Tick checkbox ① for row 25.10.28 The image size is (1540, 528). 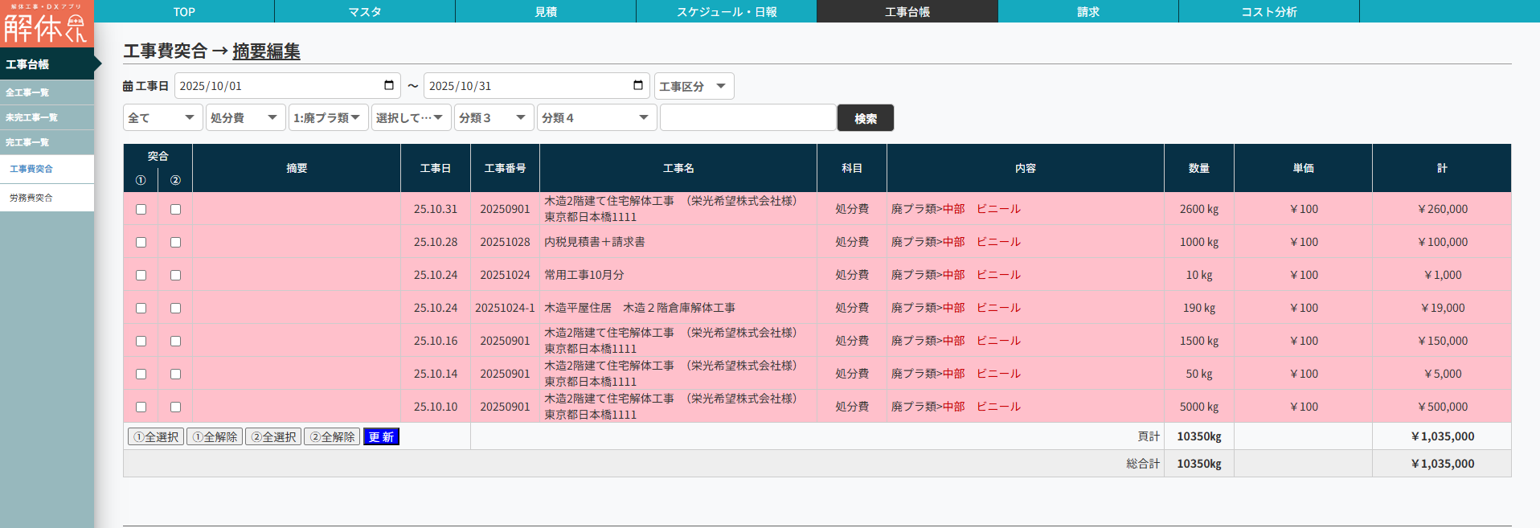141,242
